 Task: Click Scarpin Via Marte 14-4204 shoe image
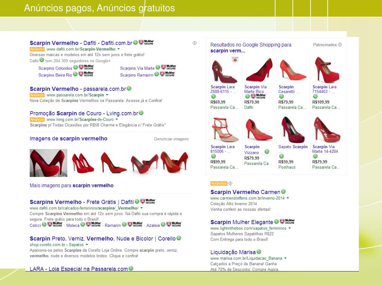click(326, 130)
